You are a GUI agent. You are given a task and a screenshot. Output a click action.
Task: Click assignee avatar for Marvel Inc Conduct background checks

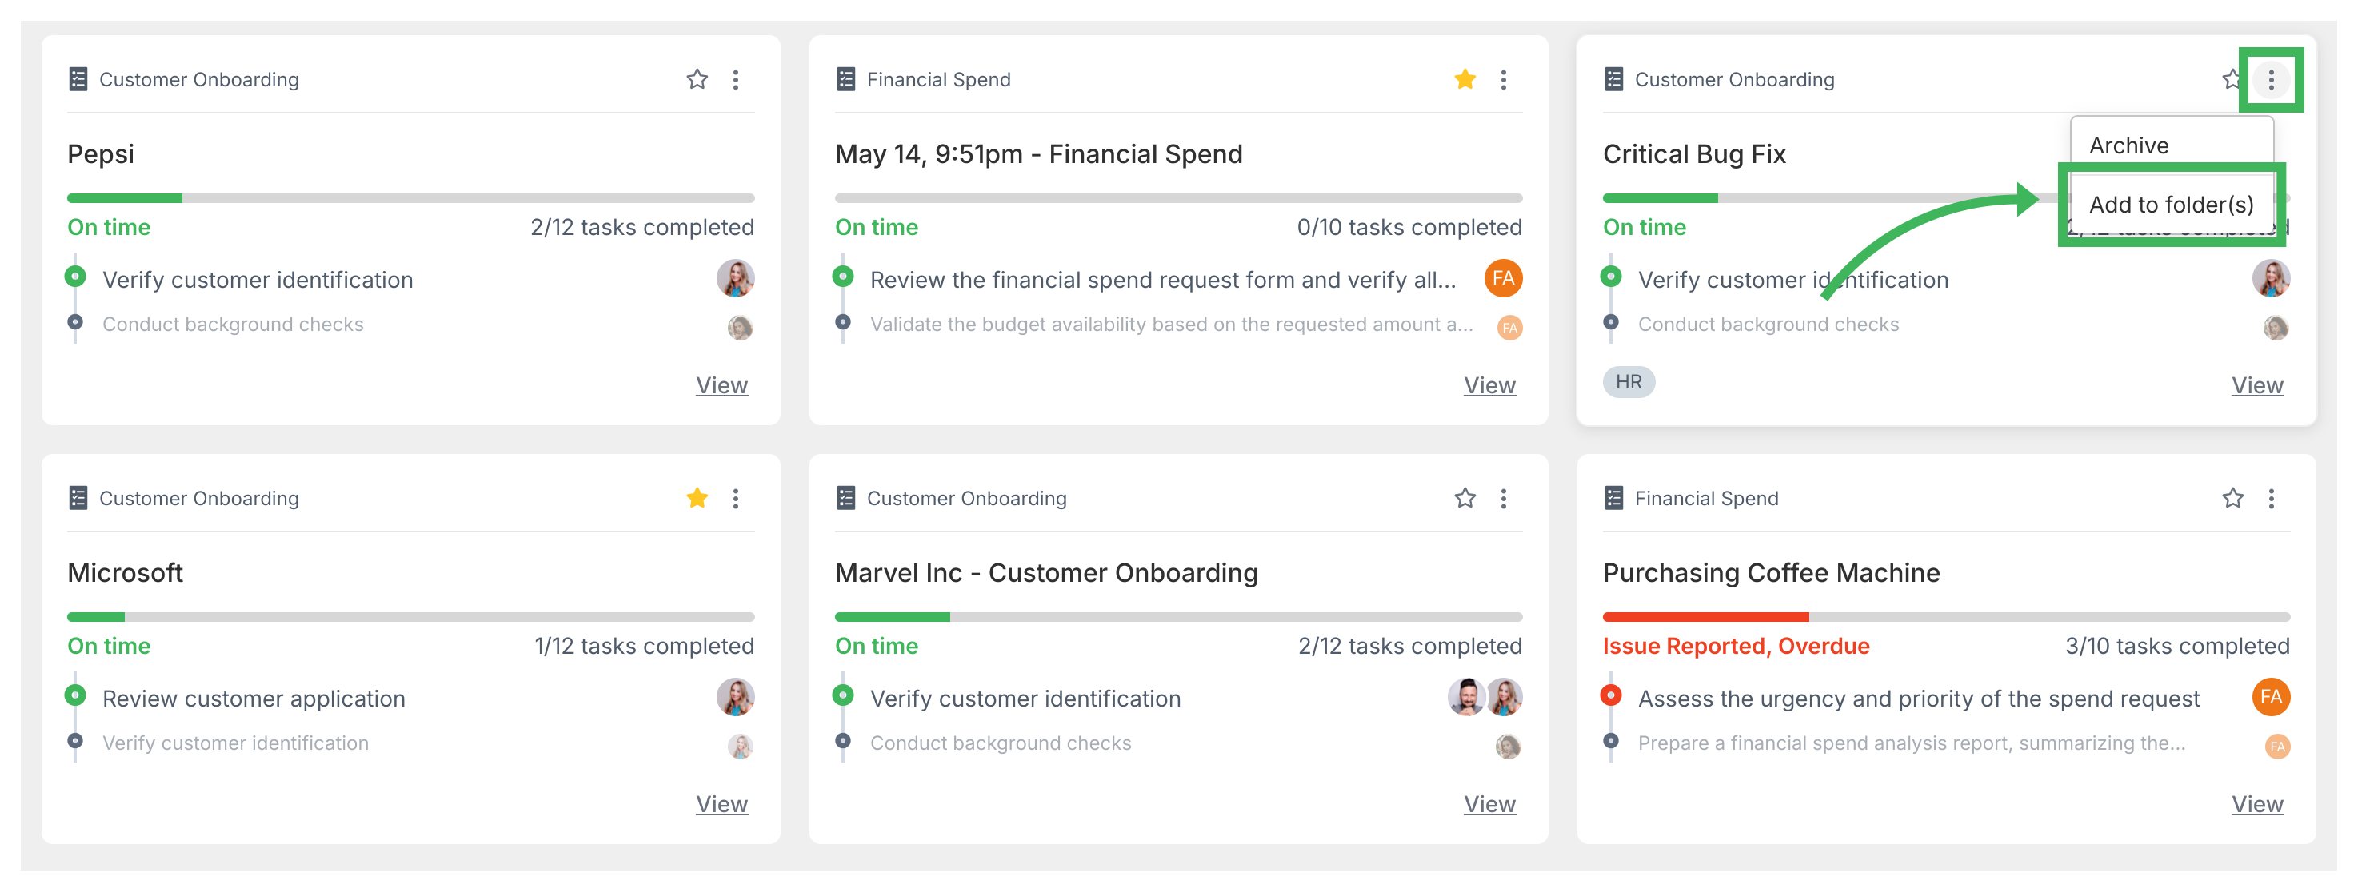1508,747
